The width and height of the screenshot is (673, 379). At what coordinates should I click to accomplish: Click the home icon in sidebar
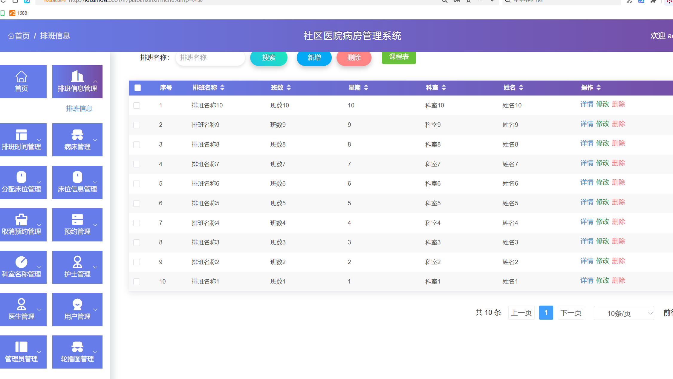tap(21, 77)
